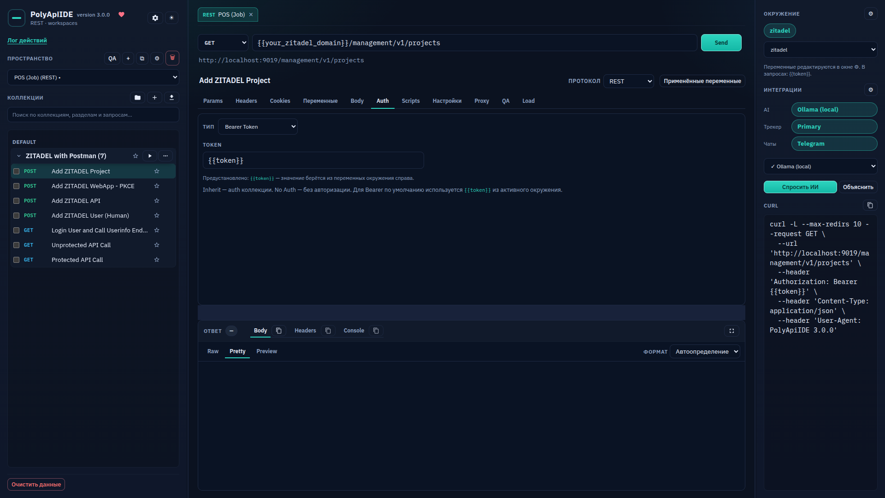Click the collections search field
This screenshot has width=885, height=498.
93,115
